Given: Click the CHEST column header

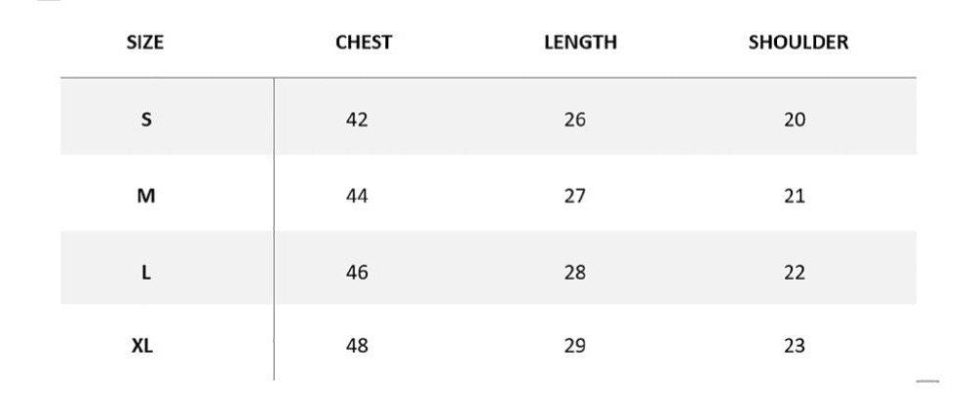Looking at the screenshot, I should pos(363,42).
